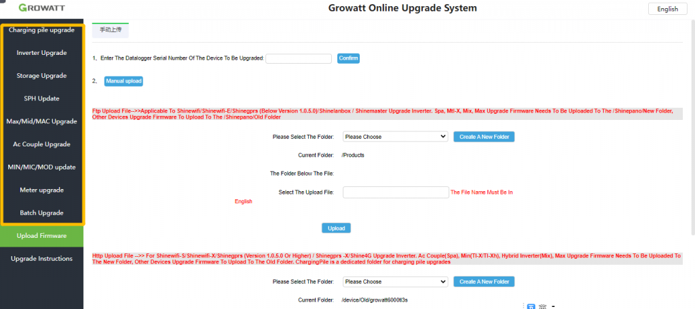Screen dimensions: 695x309
Task: Open Upgrade Instructions page
Action: (x=41, y=259)
